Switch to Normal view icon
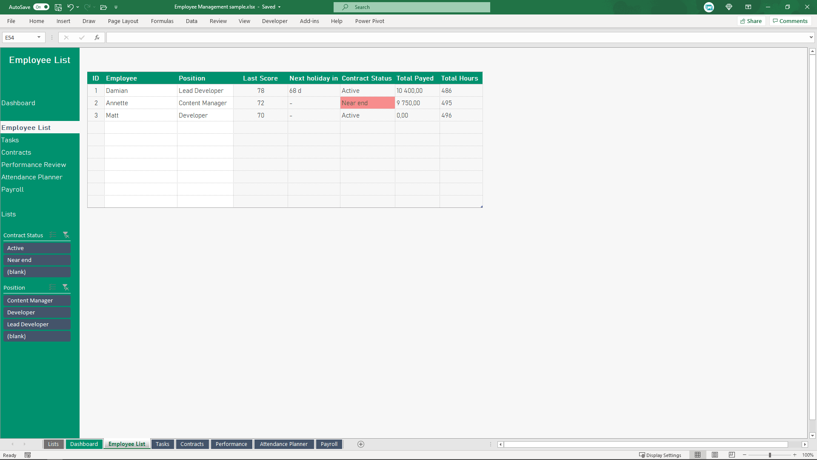 point(697,455)
